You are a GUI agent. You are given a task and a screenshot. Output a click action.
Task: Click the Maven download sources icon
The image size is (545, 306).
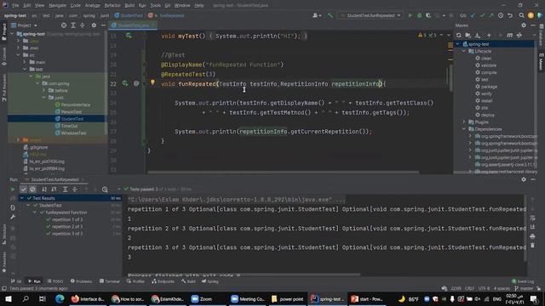[478, 35]
